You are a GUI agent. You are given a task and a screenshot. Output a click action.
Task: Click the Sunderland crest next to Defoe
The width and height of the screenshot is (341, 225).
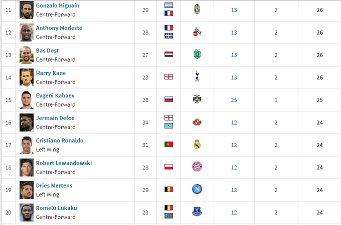(197, 122)
